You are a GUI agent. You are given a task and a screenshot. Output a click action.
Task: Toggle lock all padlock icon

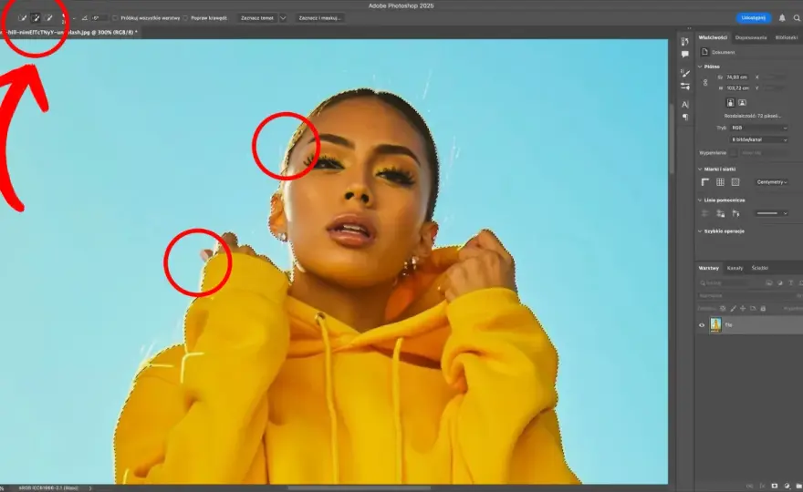tap(763, 308)
